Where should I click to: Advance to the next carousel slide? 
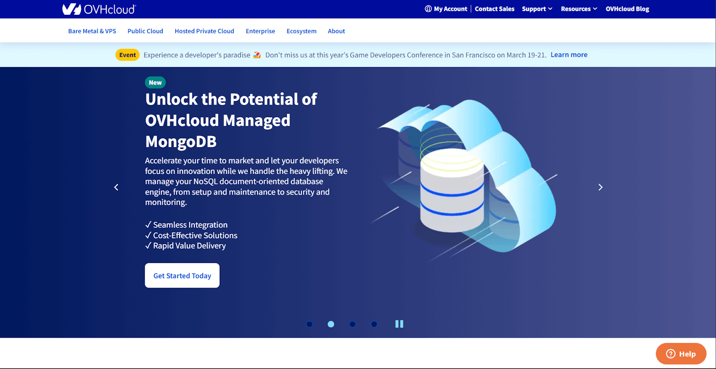[600, 187]
